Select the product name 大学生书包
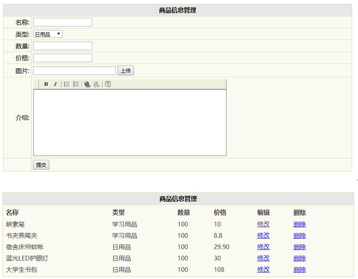Image resolution: width=358 pixels, height=279 pixels. tap(21, 270)
